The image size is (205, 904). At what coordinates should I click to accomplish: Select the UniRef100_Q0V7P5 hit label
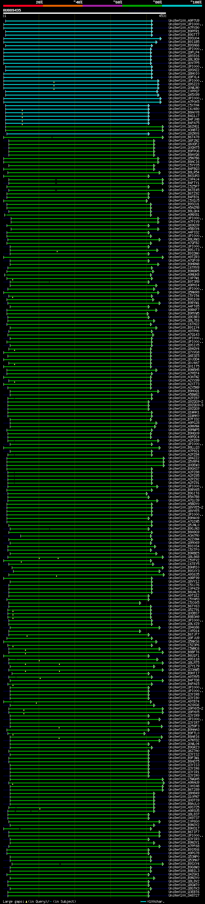[x=184, y=63]
